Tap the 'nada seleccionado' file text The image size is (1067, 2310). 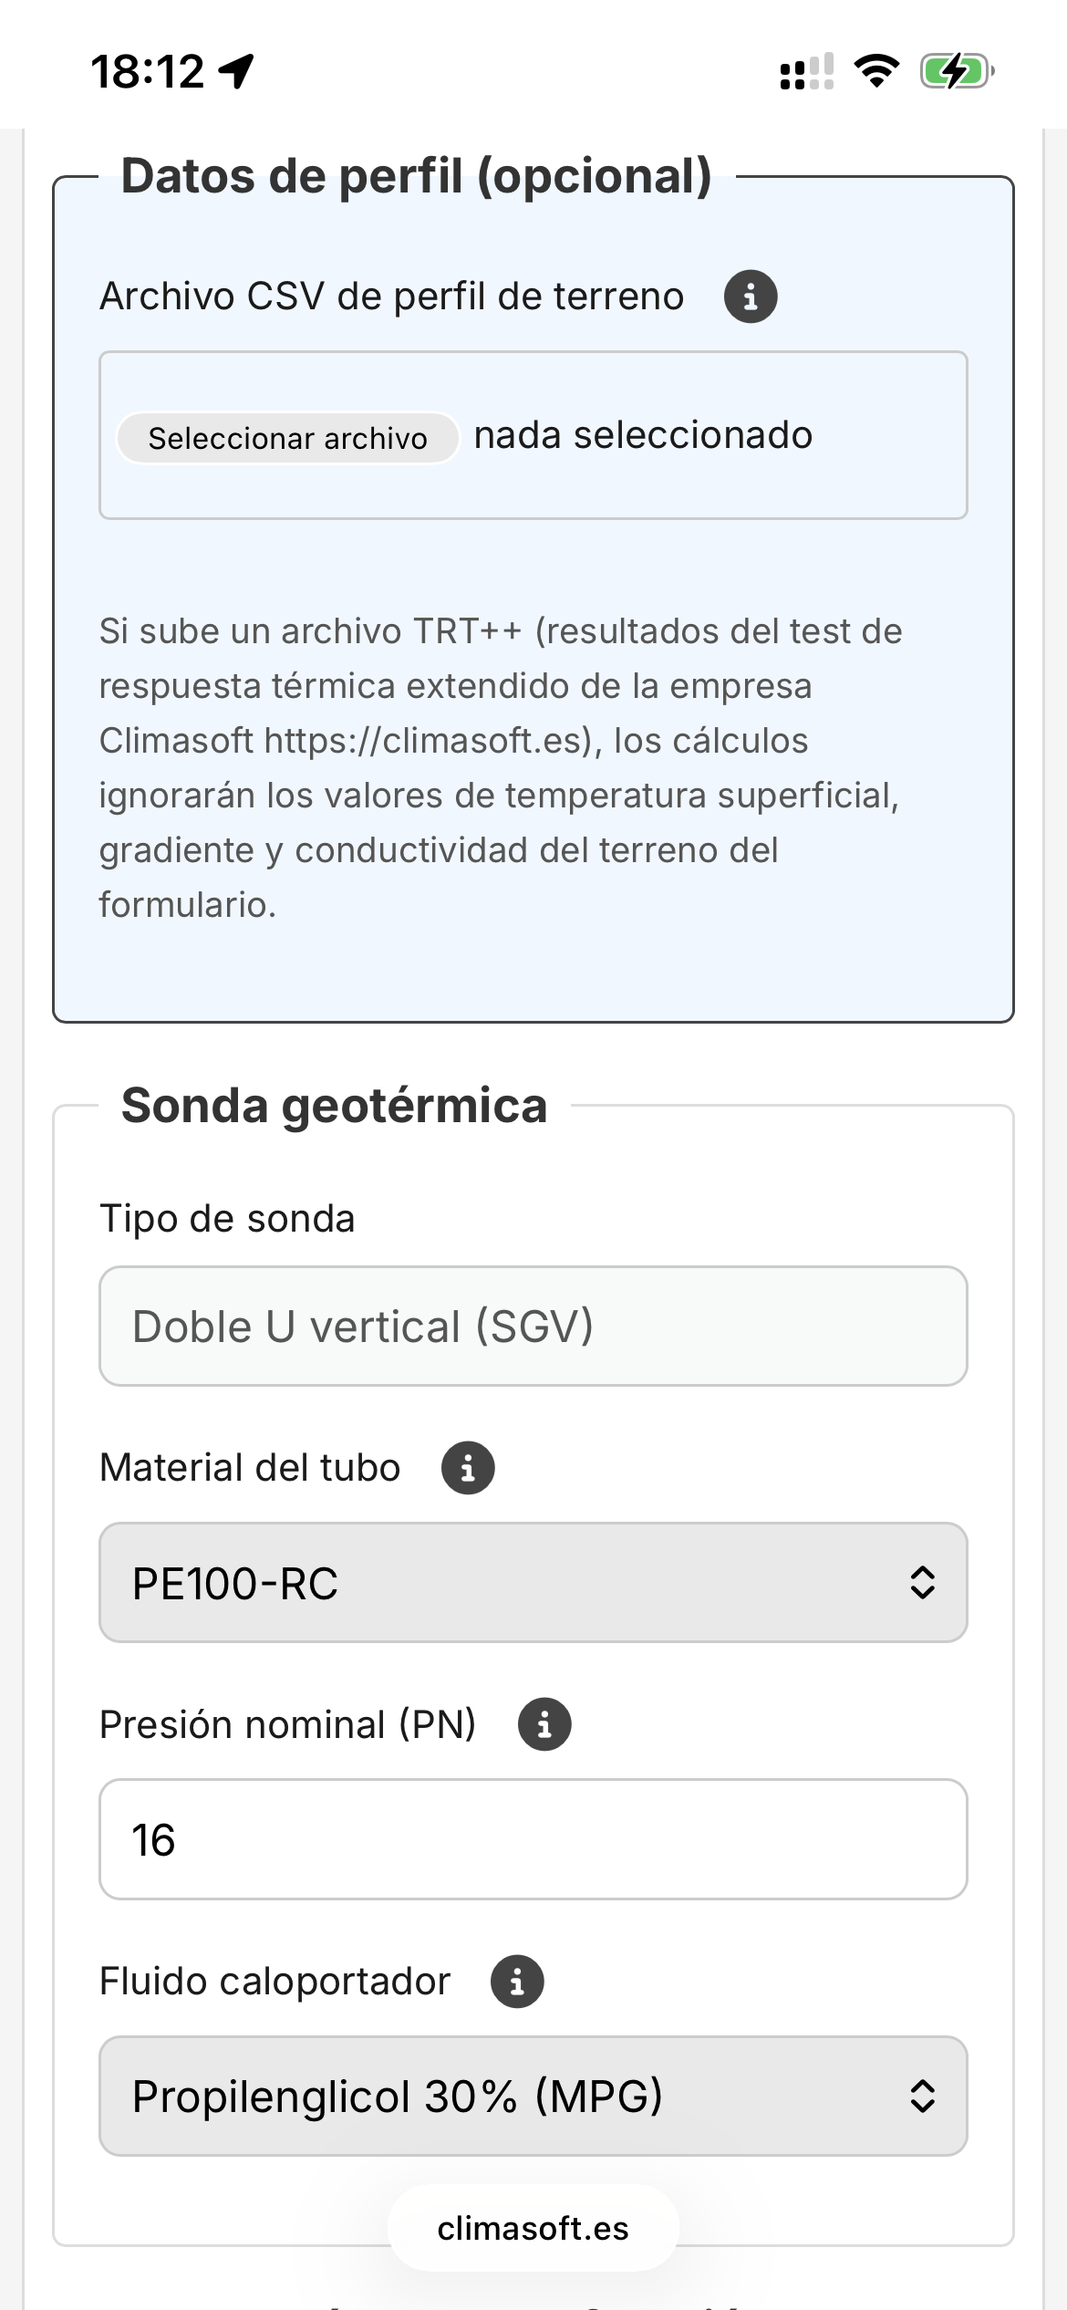coord(643,435)
